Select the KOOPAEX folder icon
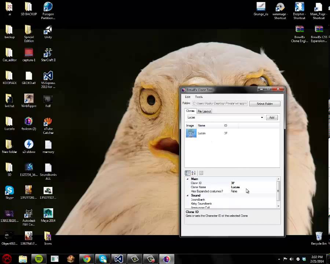330x264 pixels. pos(10,78)
